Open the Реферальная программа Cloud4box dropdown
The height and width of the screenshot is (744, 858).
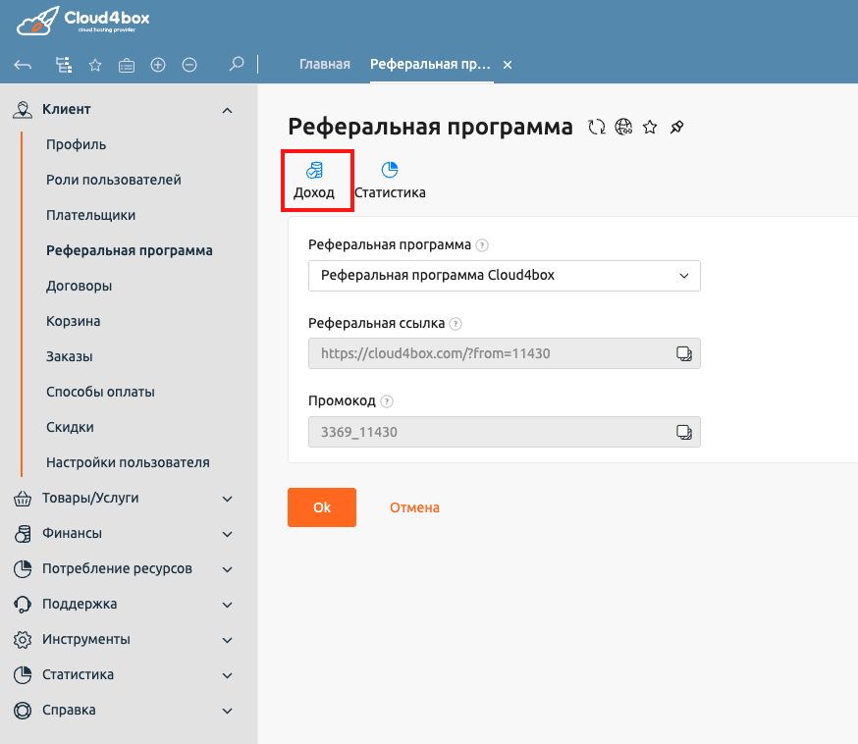point(504,276)
